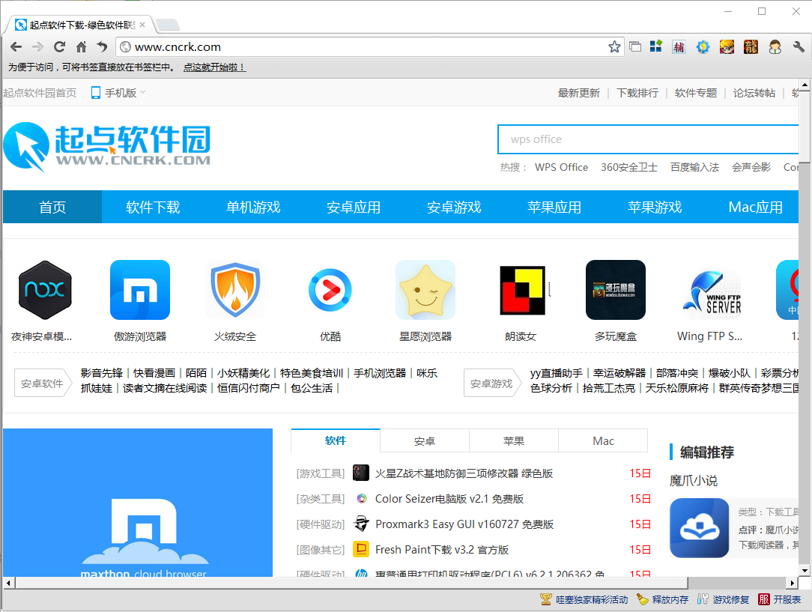Open the 论坛转帖 top link
Screen dimensions: 812x612
[x=754, y=93]
